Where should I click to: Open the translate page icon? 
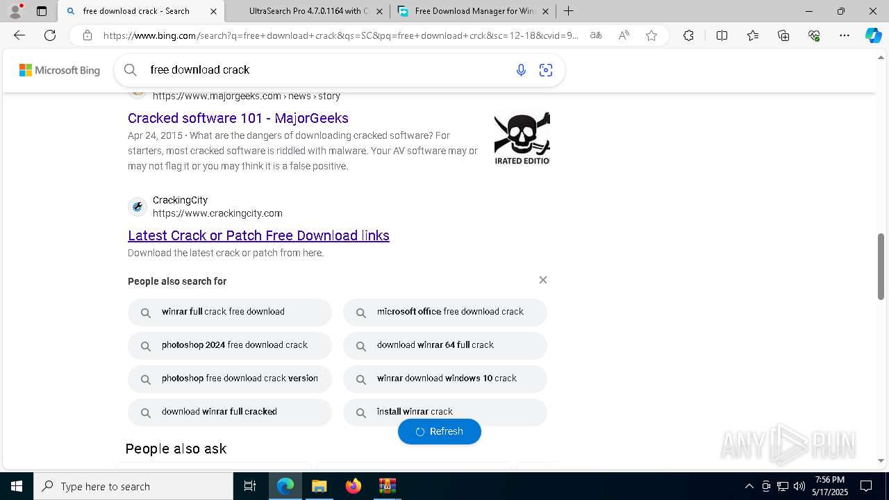pos(595,35)
